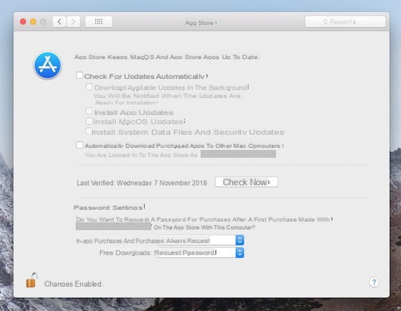Image resolution: width=401 pixels, height=311 pixels.
Task: Click Password Settings heading
Action: tap(108, 207)
